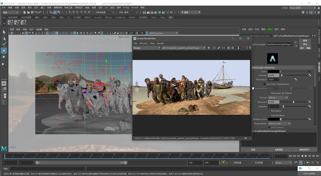Click the Presets button in Attribute Editor
321x176 pixels.
(305, 44)
